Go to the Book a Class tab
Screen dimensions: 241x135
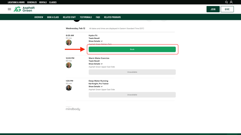53,17
